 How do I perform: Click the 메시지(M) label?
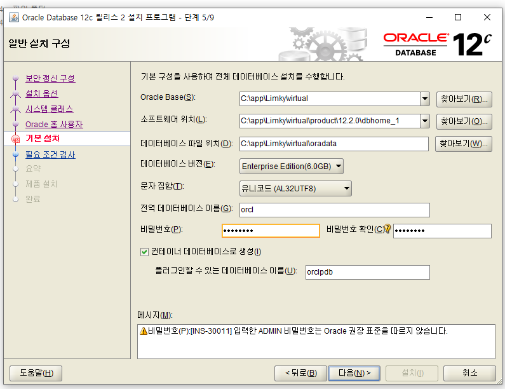(155, 315)
